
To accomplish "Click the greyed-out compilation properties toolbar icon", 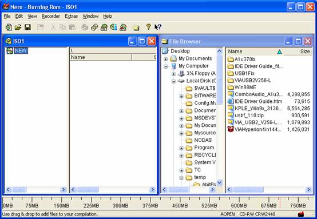I will [x=41, y=27].
